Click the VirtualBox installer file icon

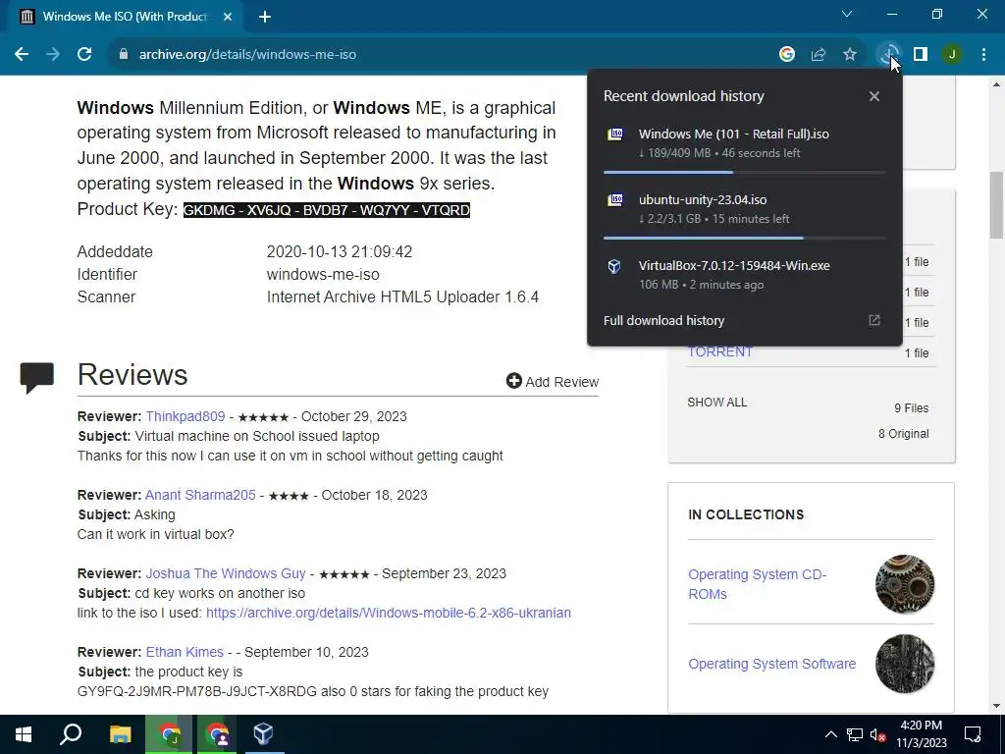point(614,266)
